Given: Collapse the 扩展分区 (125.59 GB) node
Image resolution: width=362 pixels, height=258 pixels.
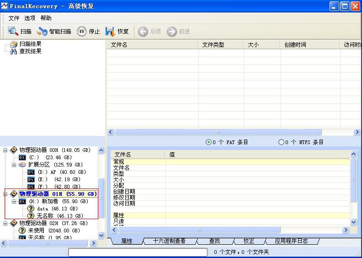Looking at the screenshot, I should 14,165.
